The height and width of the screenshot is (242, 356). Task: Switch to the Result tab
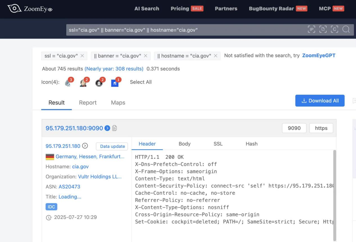[x=56, y=103]
